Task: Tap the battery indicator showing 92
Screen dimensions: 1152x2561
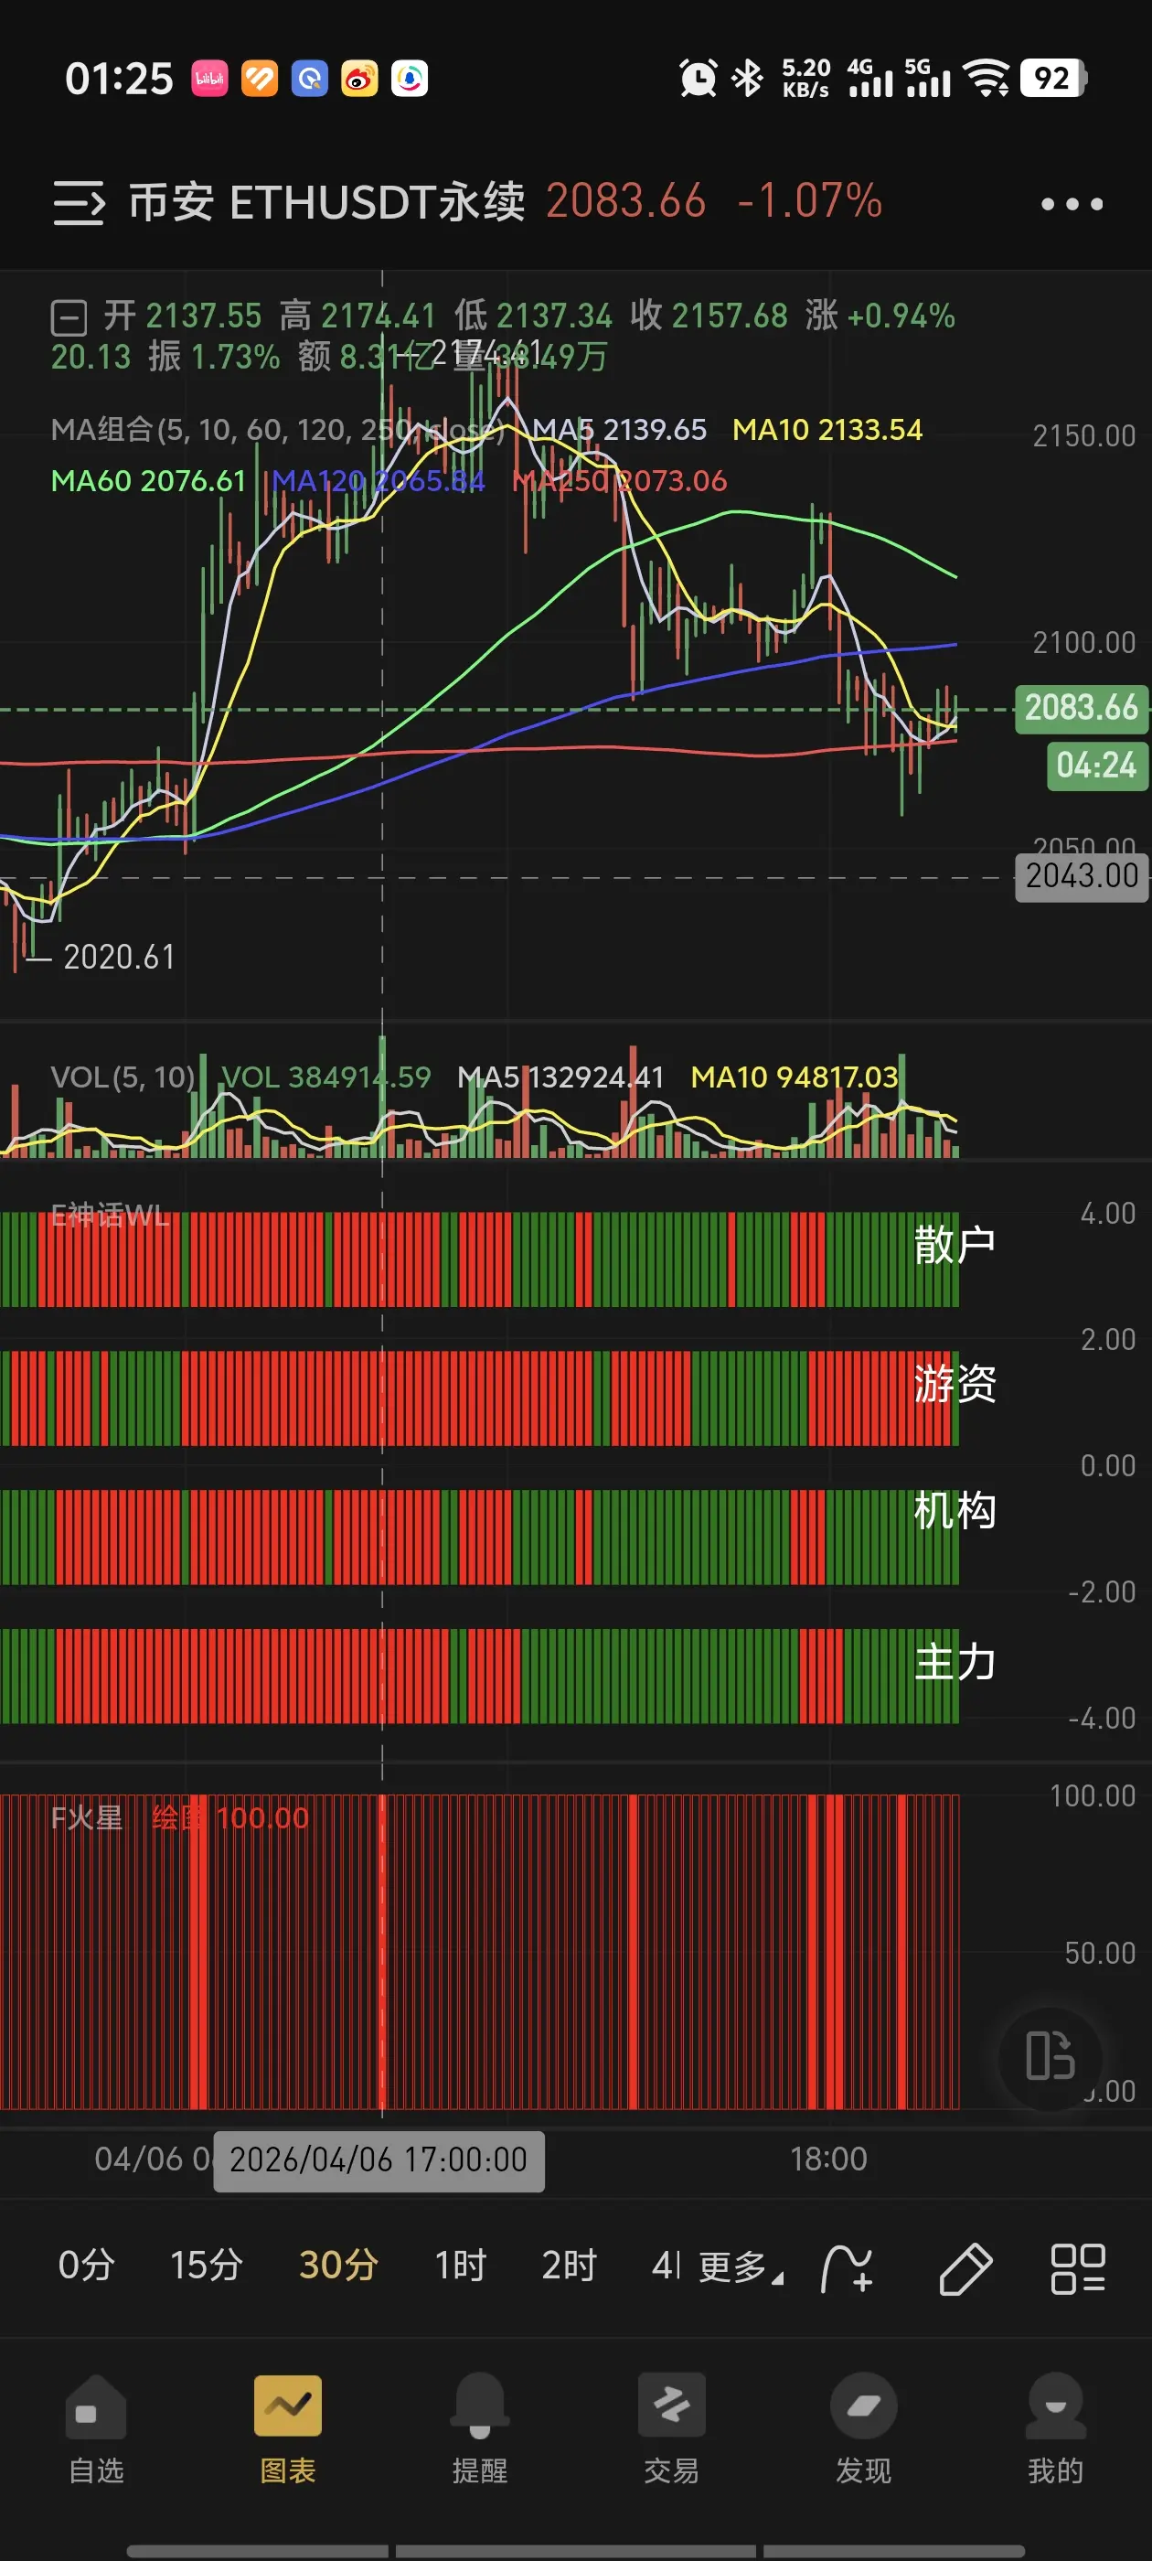Action: [1053, 78]
